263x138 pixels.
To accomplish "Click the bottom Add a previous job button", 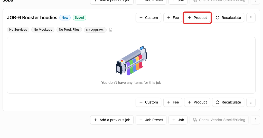I will click(x=112, y=120).
